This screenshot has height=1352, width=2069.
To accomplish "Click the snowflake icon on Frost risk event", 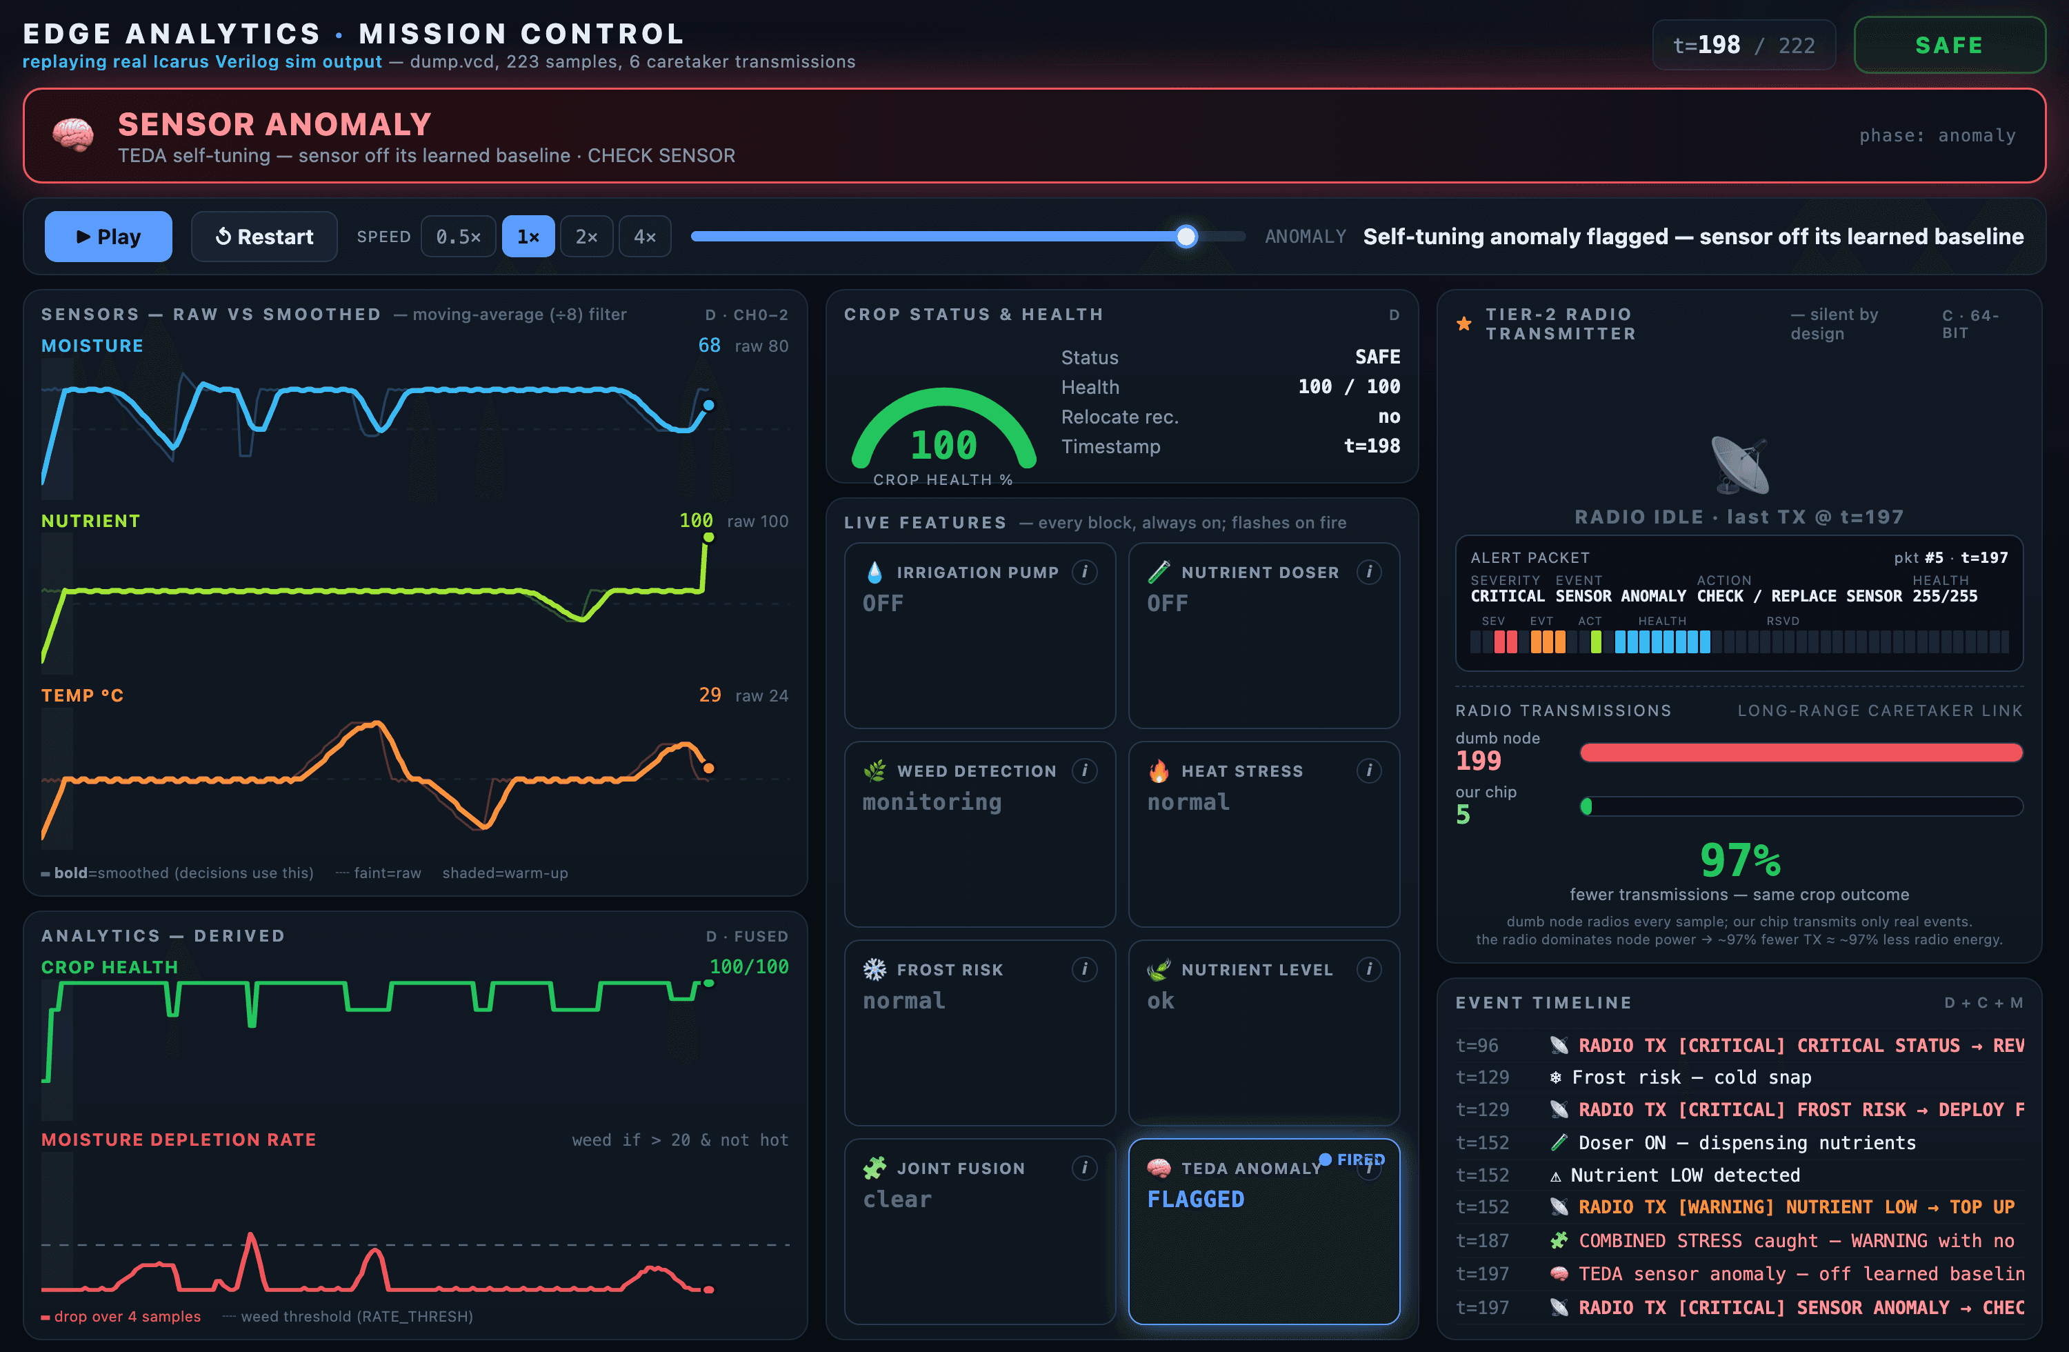I will pos(1556,1077).
